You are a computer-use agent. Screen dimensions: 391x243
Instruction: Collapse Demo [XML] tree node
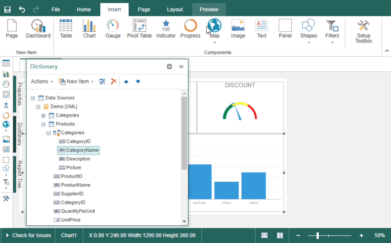[x=38, y=107]
